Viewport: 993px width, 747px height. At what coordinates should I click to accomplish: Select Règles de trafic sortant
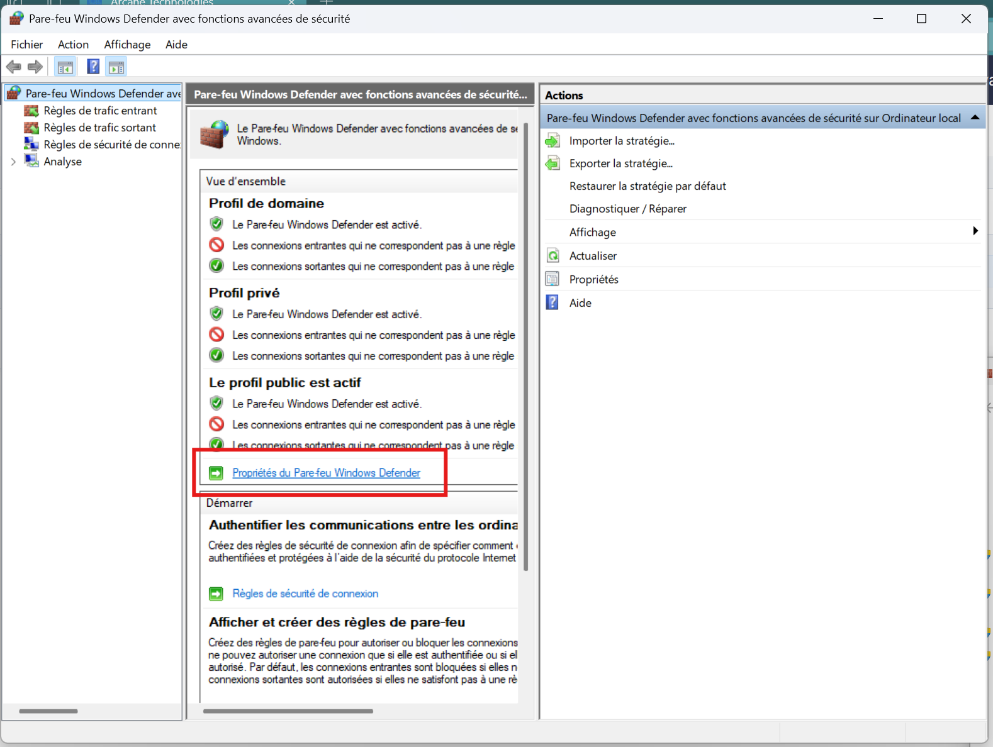(99, 128)
